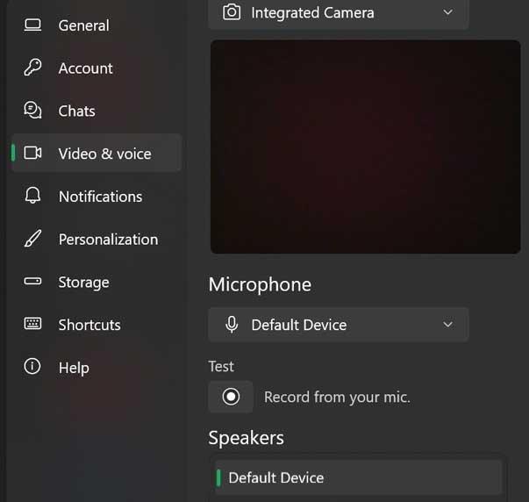Switch to the Storage settings tab

pos(83,282)
